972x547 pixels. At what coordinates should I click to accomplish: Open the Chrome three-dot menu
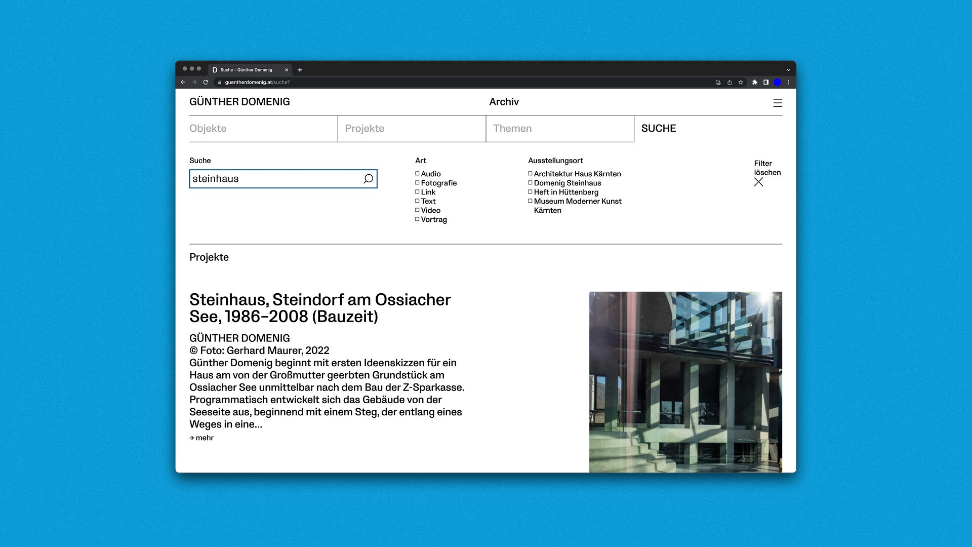click(788, 83)
